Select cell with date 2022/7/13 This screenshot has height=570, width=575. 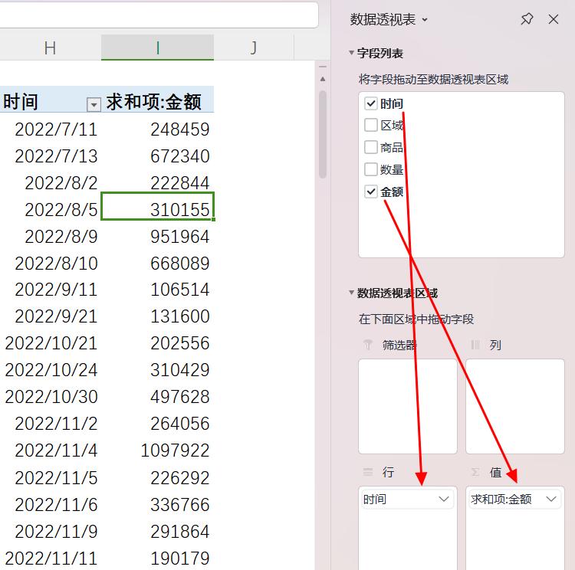pyautogui.click(x=51, y=156)
